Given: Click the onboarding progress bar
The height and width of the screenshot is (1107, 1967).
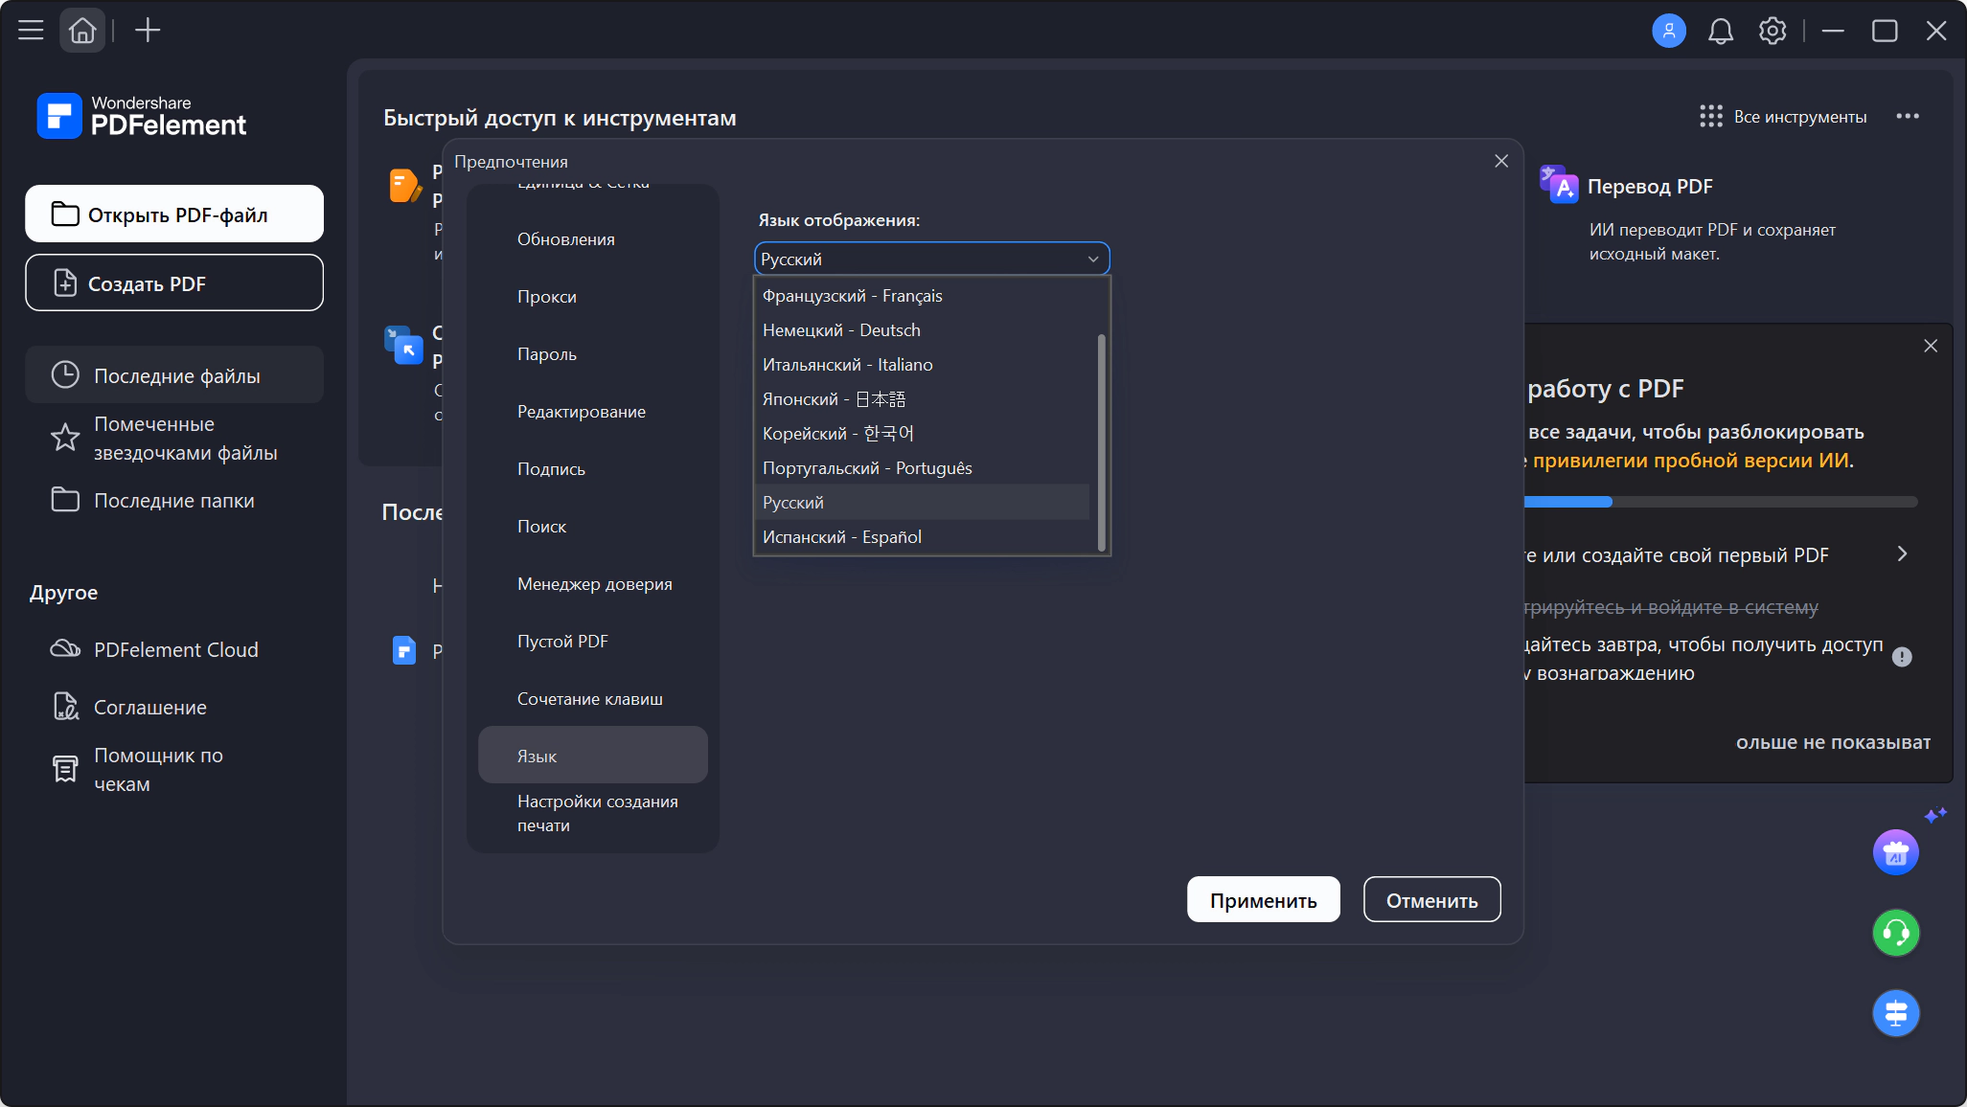Looking at the screenshot, I should 1721,502.
